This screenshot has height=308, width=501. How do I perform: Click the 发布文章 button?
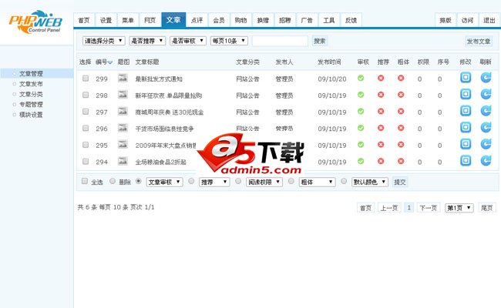pos(479,41)
